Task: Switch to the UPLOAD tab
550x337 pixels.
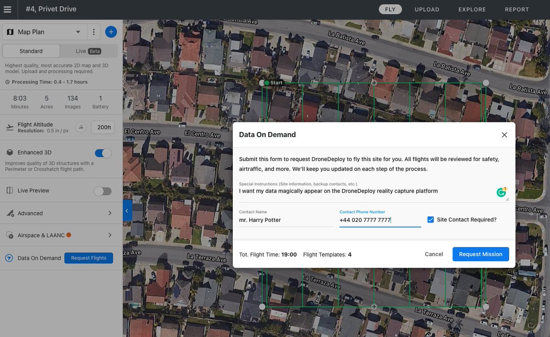Action: point(427,9)
